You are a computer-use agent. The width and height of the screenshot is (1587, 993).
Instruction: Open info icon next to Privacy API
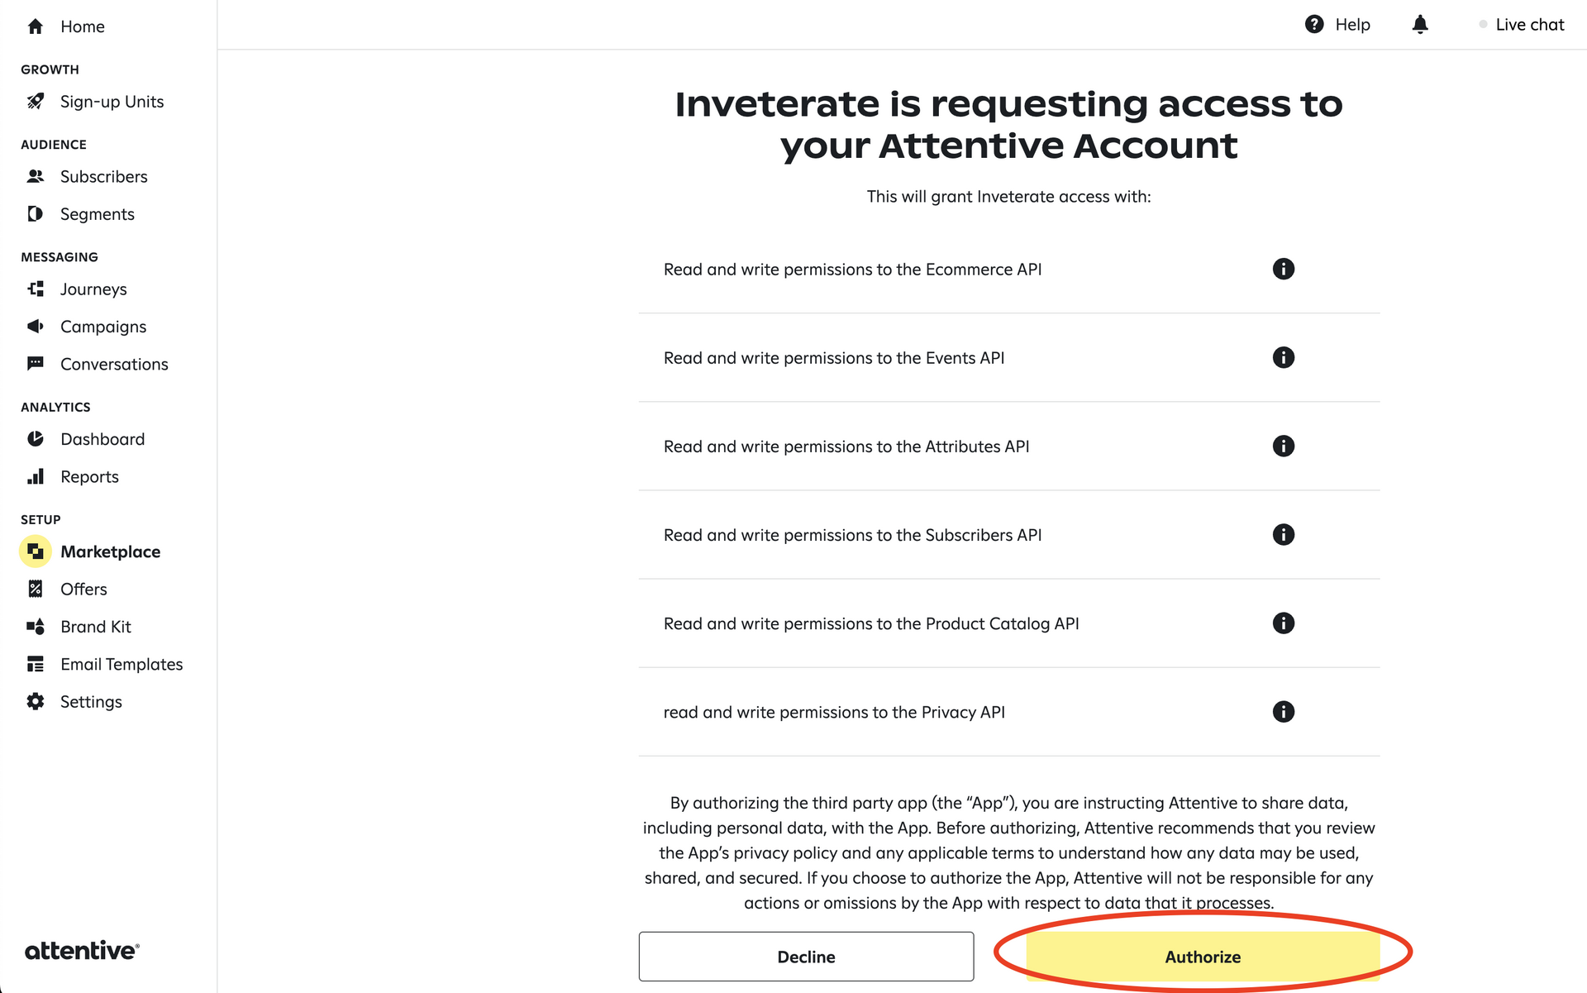coord(1283,712)
